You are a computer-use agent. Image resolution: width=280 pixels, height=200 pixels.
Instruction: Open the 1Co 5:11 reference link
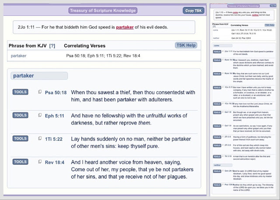click(x=228, y=88)
